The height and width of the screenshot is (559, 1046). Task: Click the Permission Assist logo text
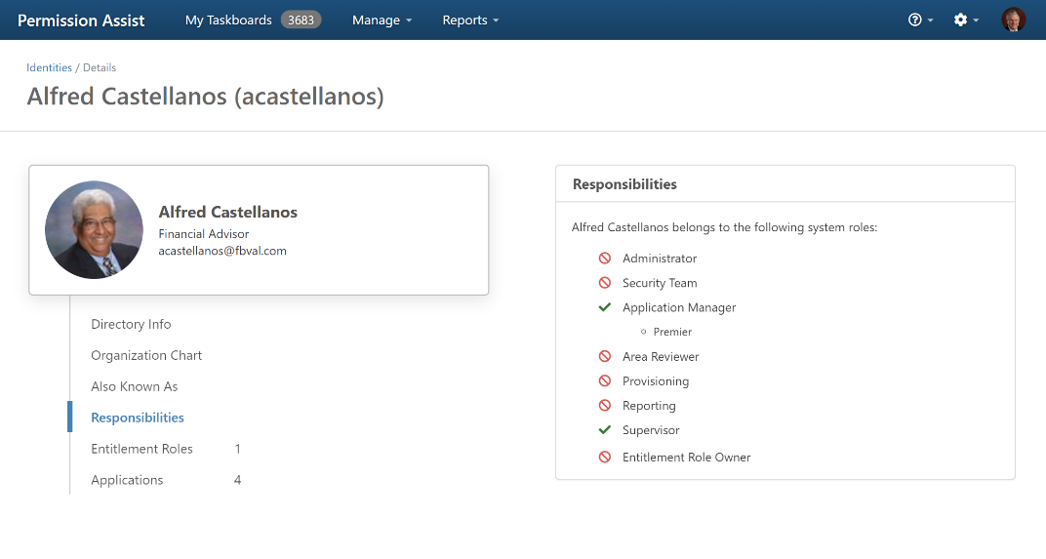81,20
